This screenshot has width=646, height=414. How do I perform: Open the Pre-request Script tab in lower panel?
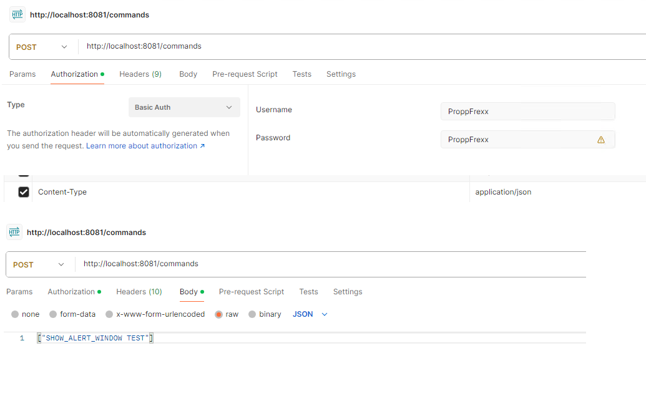click(251, 292)
